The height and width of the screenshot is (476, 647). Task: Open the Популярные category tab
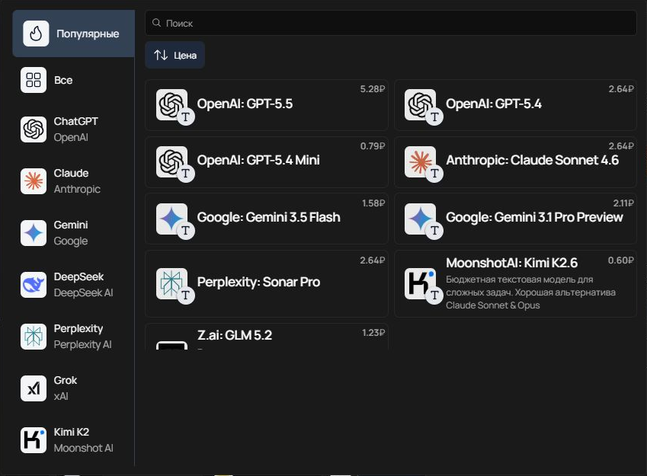[73, 34]
